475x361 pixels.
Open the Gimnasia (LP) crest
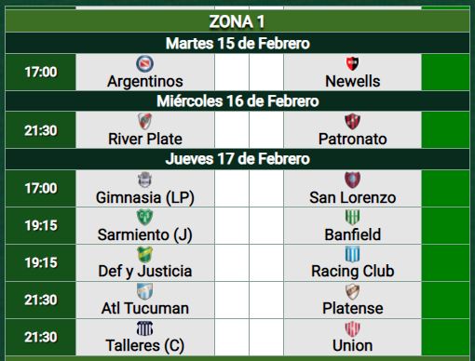tap(144, 180)
